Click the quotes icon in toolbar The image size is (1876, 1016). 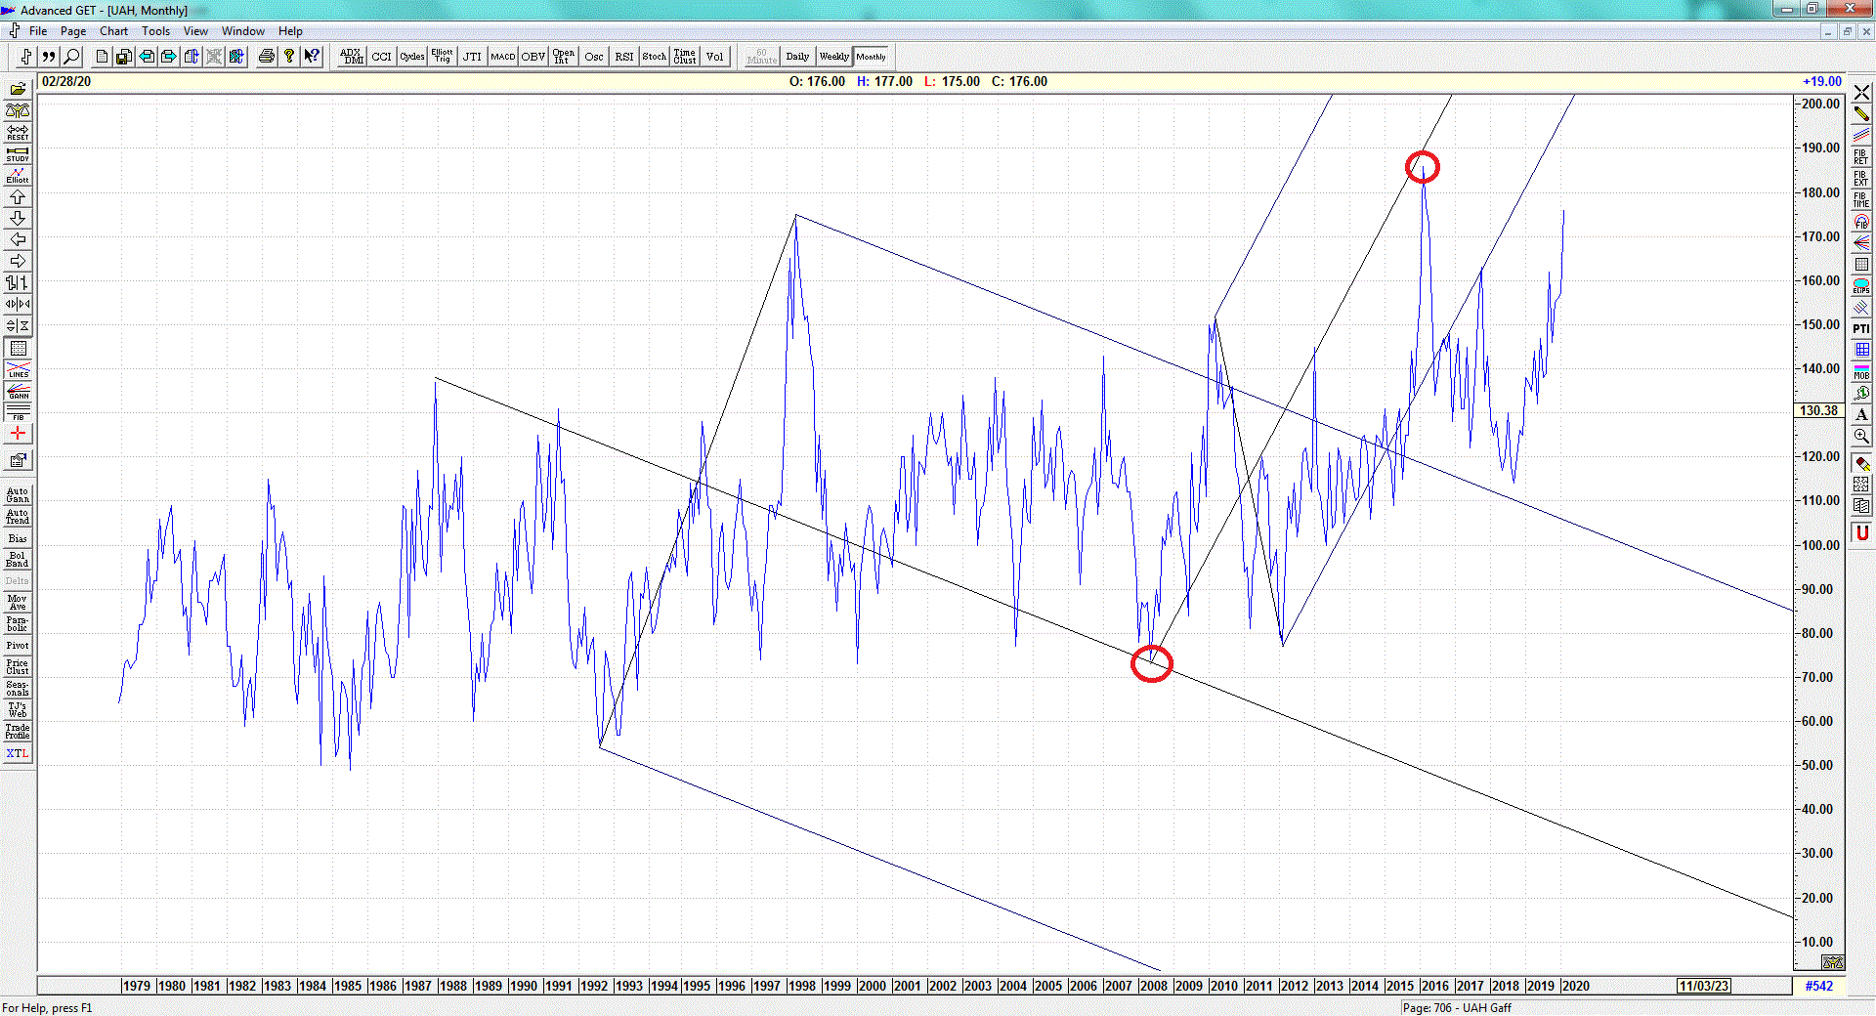point(49,57)
